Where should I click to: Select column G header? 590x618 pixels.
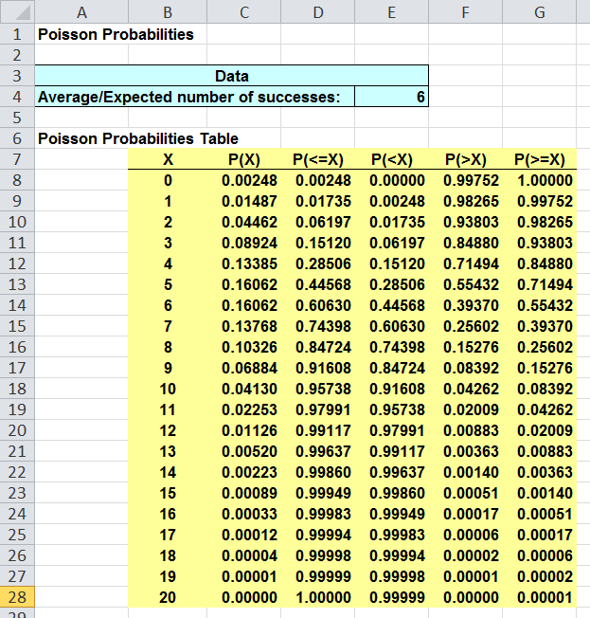tap(540, 11)
